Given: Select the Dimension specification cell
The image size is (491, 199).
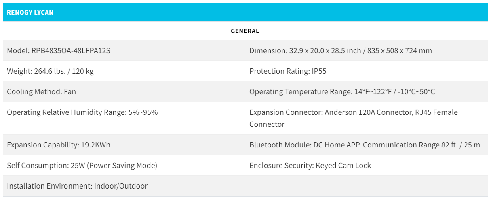Looking at the screenshot, I should 340,51.
